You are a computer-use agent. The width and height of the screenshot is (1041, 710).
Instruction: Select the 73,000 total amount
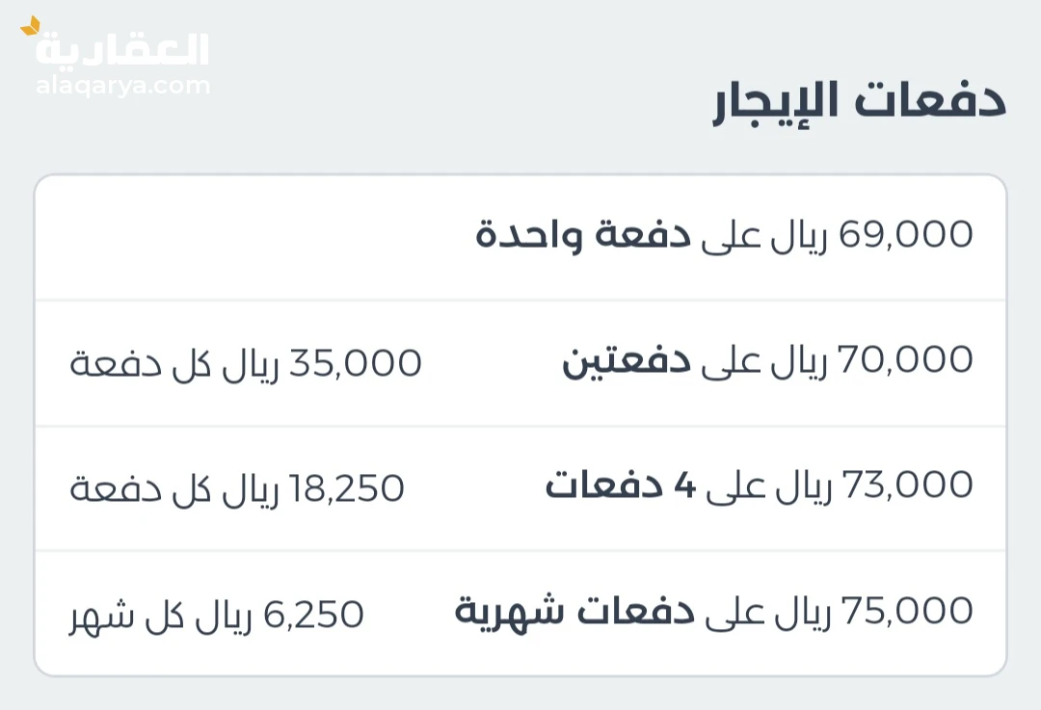pyautogui.click(x=907, y=486)
